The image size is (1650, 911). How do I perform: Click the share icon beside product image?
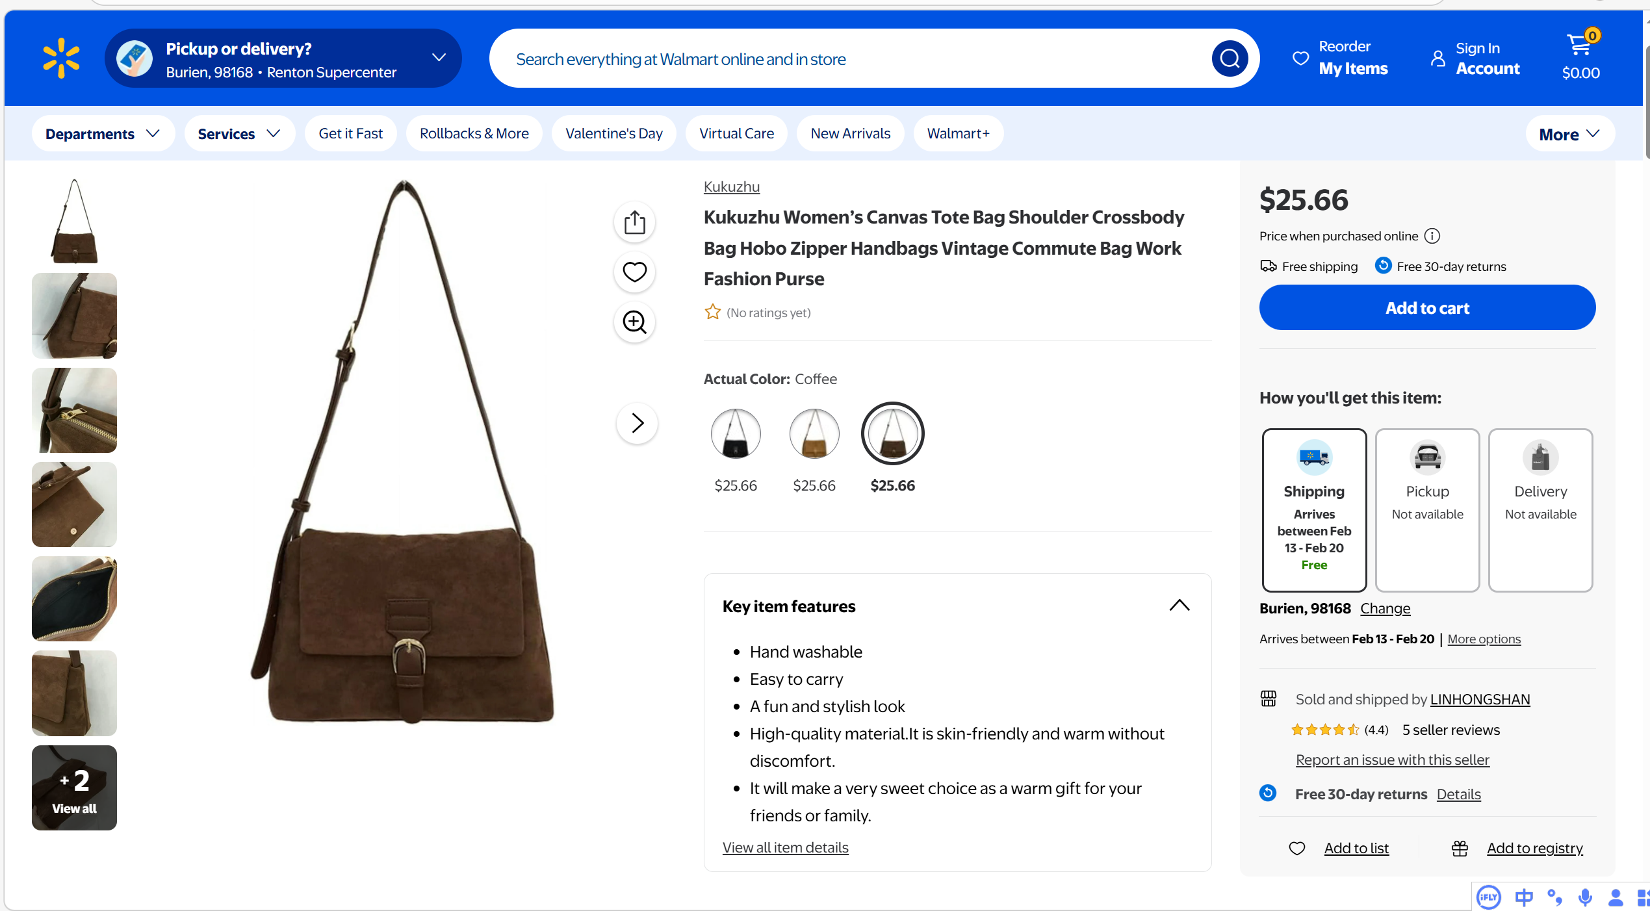point(634,222)
